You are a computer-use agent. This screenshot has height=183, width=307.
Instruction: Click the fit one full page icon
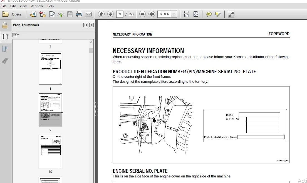[196, 14]
